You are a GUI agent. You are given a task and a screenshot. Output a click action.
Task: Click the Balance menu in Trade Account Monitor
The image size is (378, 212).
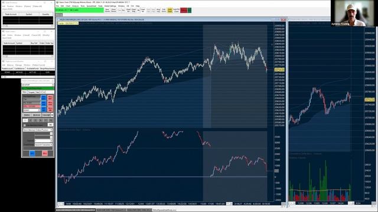pos(11,65)
